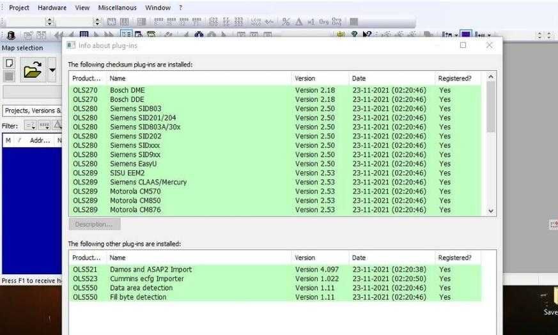Open the rightmost toolbar dropdown arrow
This screenshot has width=558, height=335.
pyautogui.click(x=490, y=35)
